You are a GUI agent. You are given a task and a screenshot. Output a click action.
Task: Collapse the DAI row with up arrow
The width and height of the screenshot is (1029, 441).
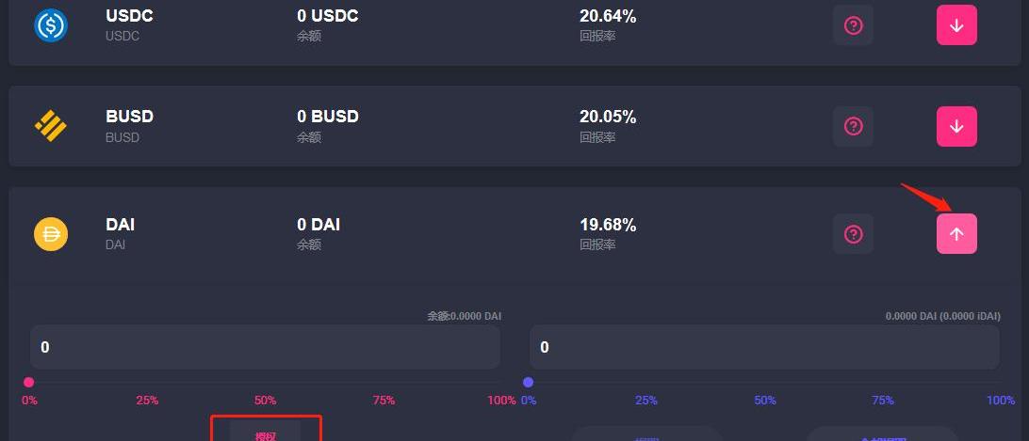point(956,233)
